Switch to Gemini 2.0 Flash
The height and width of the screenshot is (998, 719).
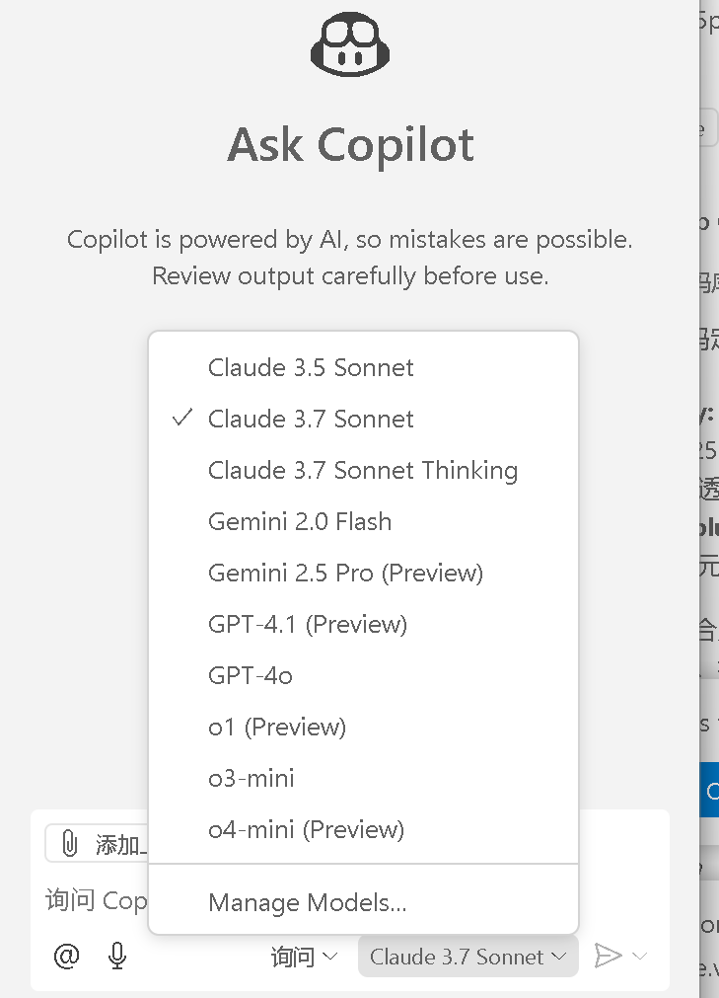300,521
